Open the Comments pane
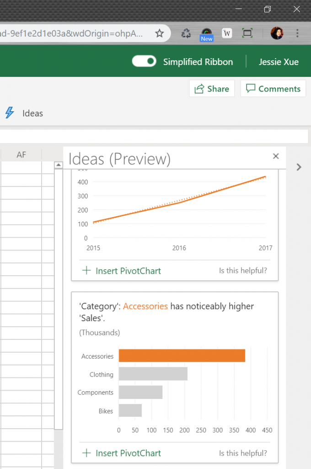The width and height of the screenshot is (311, 469). [x=273, y=89]
